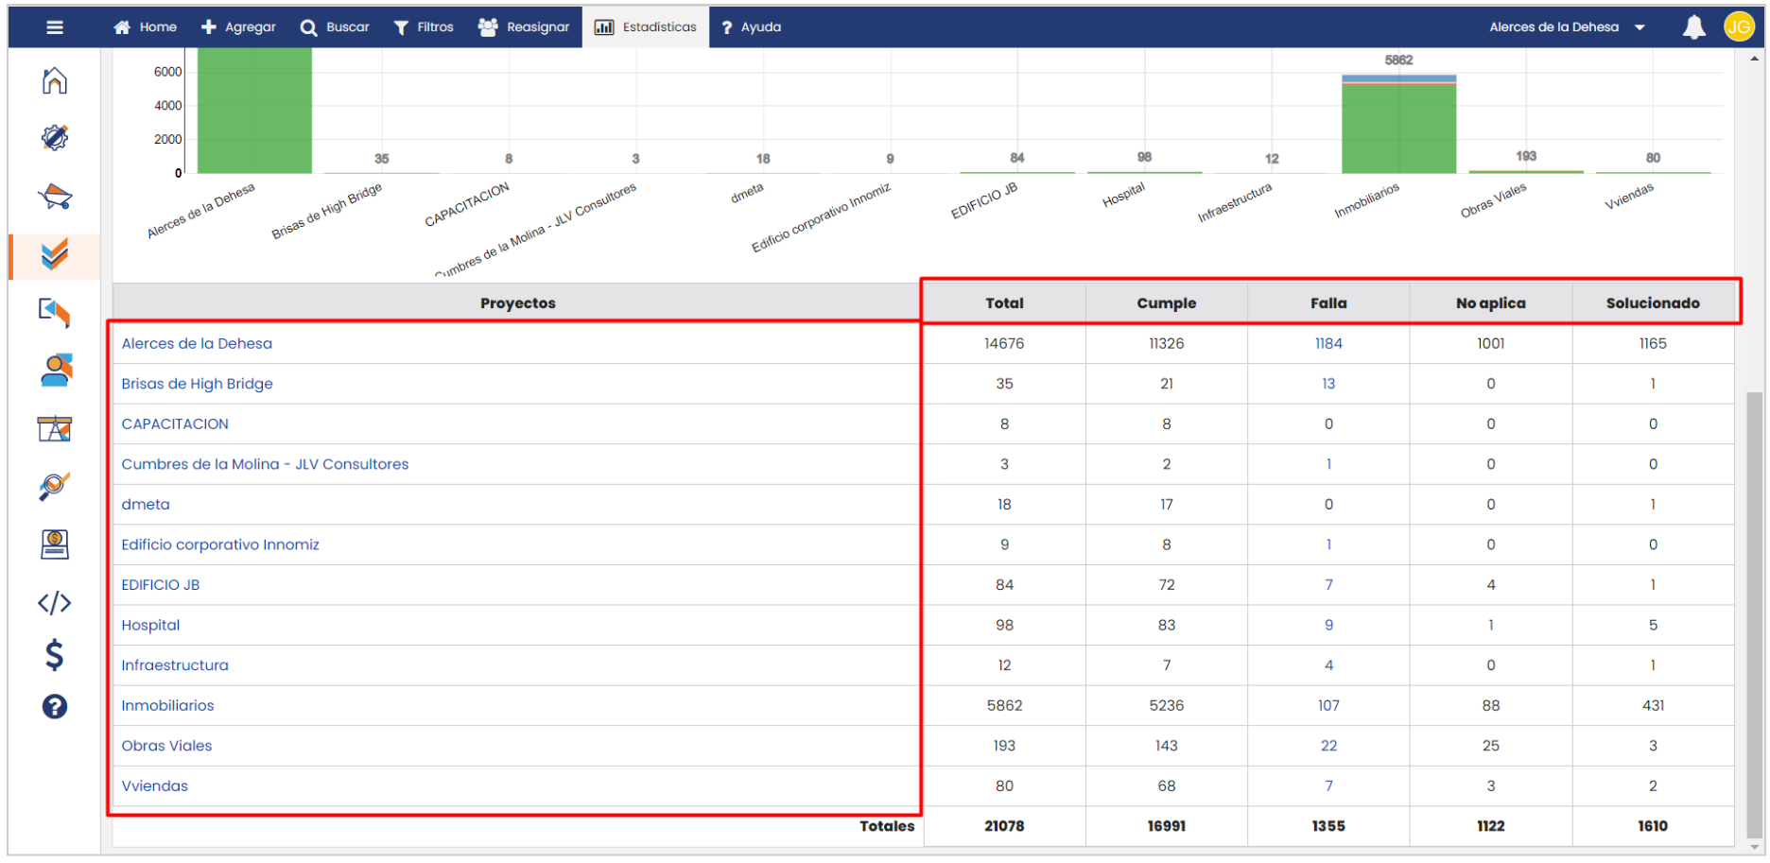Click Agregar in the top navigation
The image size is (1770, 863).
pyautogui.click(x=238, y=27)
